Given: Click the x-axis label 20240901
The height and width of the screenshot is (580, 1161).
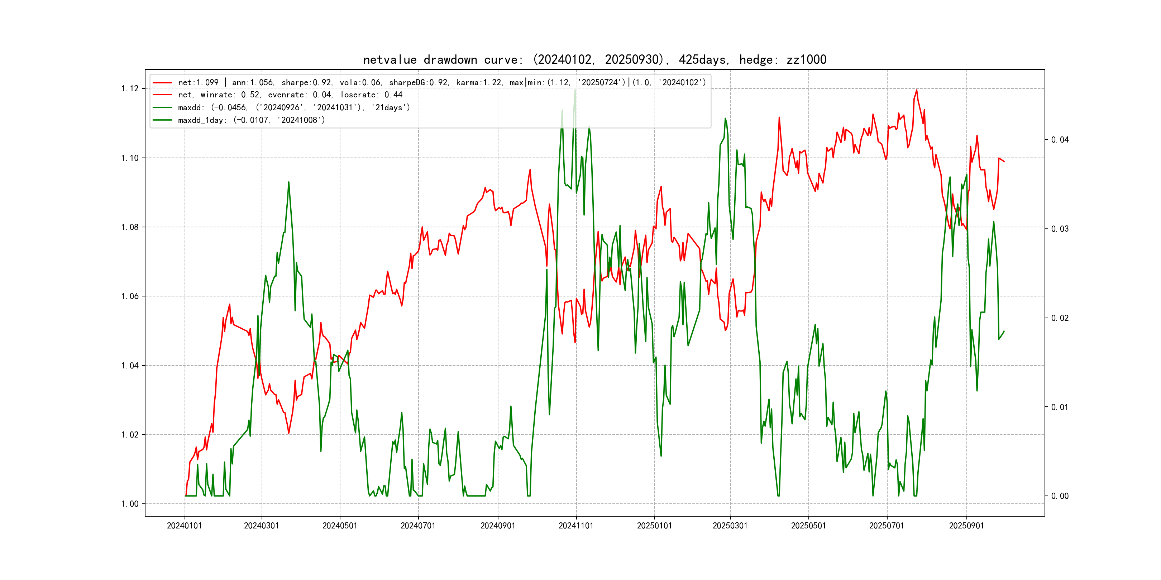Looking at the screenshot, I should click(x=498, y=526).
